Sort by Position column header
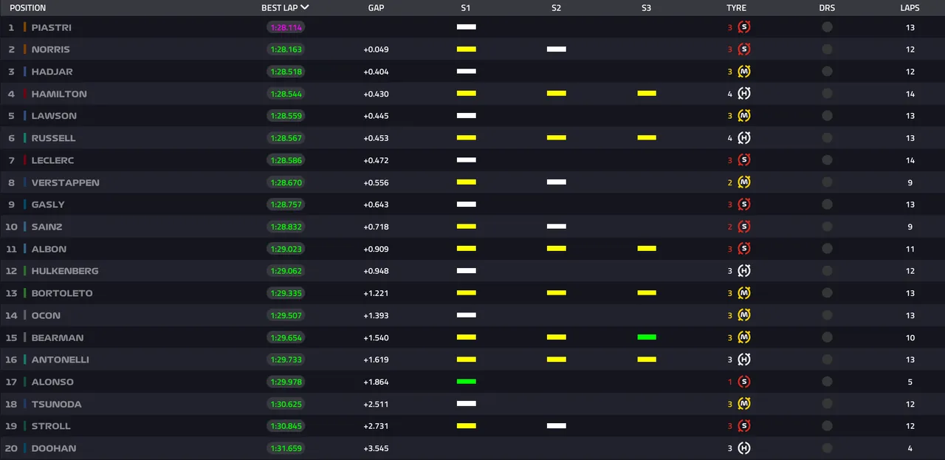 point(27,8)
